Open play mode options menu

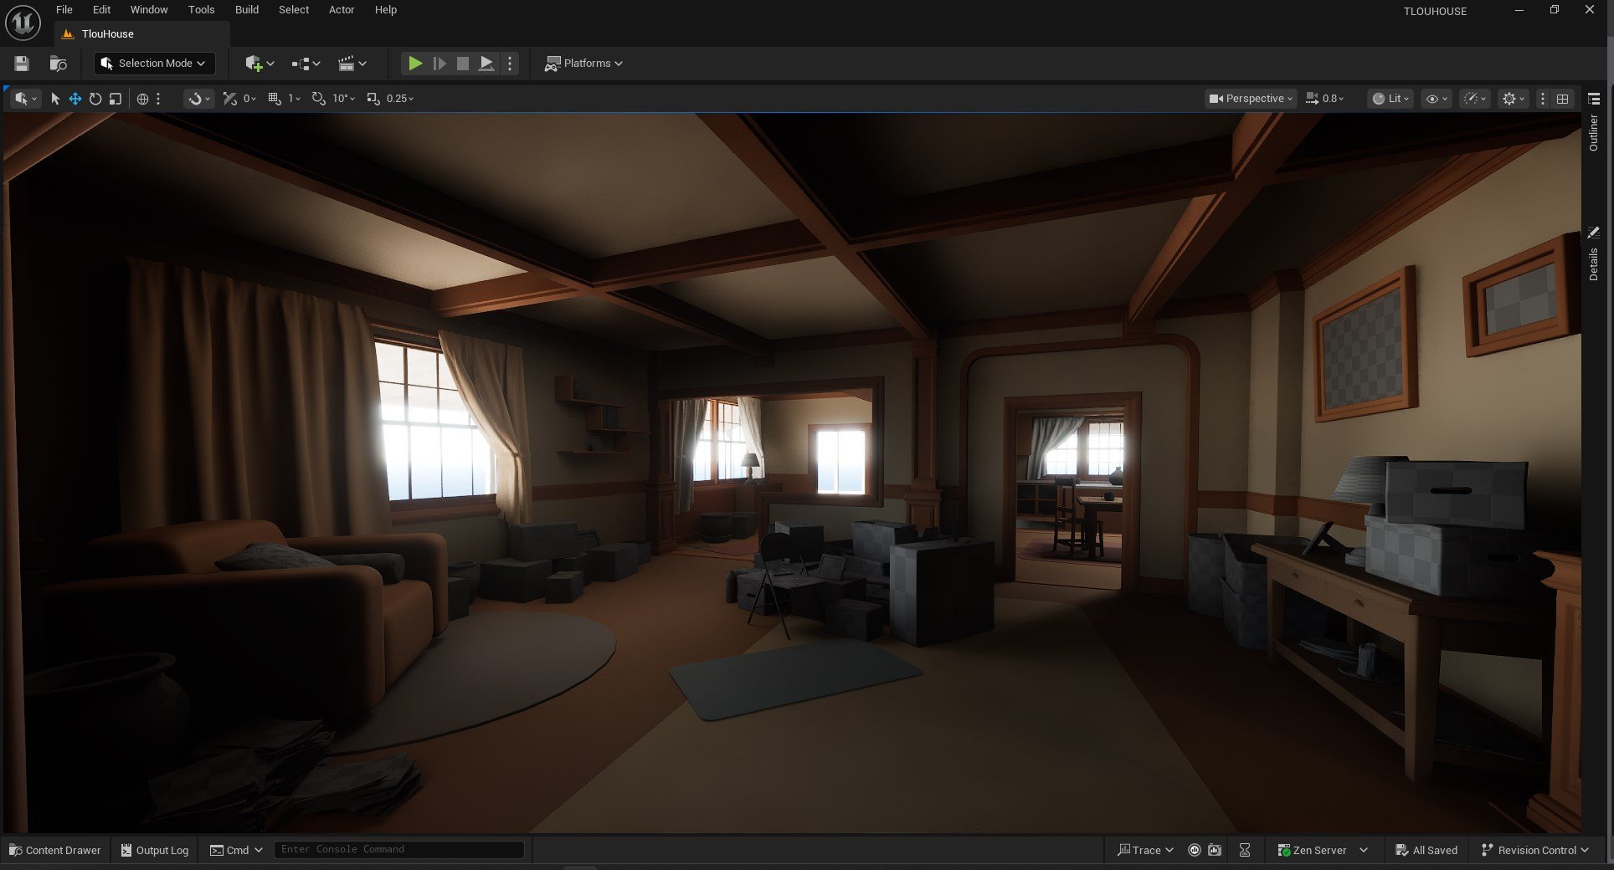click(x=510, y=64)
